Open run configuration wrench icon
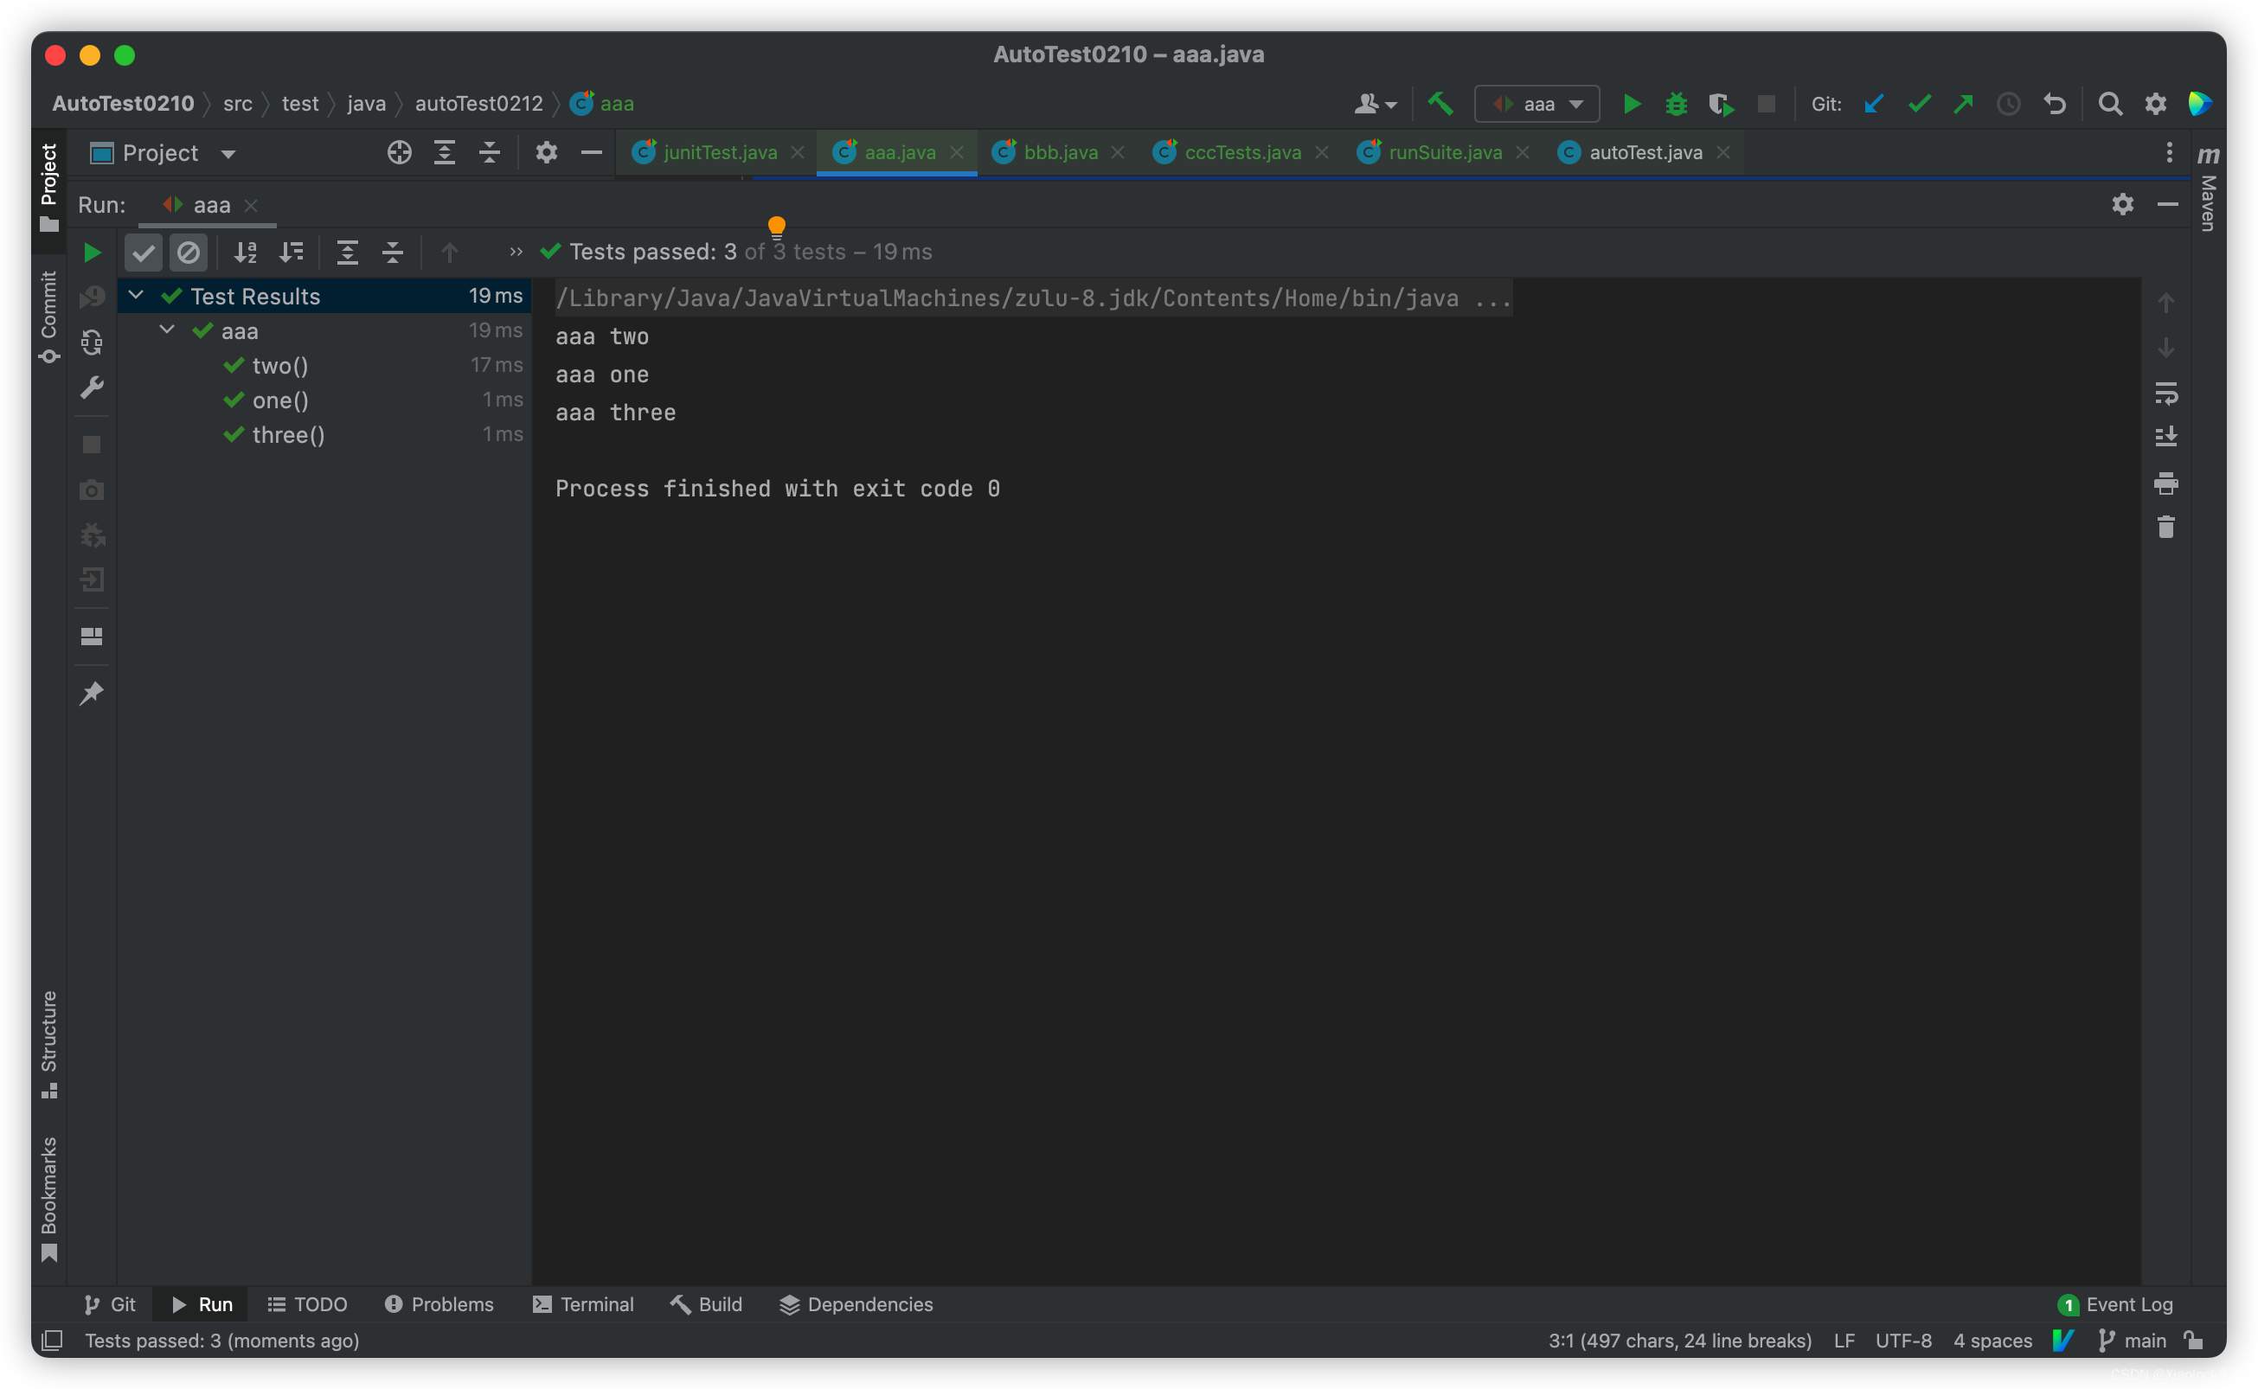Image resolution: width=2258 pixels, height=1389 pixels. tap(92, 387)
